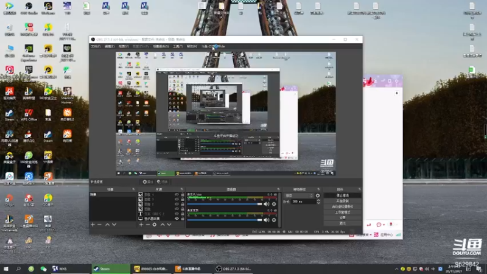The width and height of the screenshot is (487, 274).
Task: Toggle lock on 显示器采集 source
Action: click(x=183, y=219)
